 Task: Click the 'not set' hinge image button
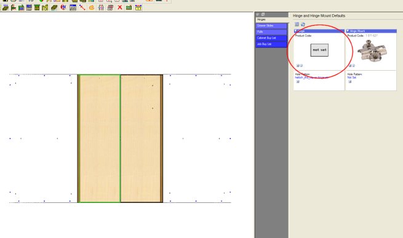tap(319, 50)
